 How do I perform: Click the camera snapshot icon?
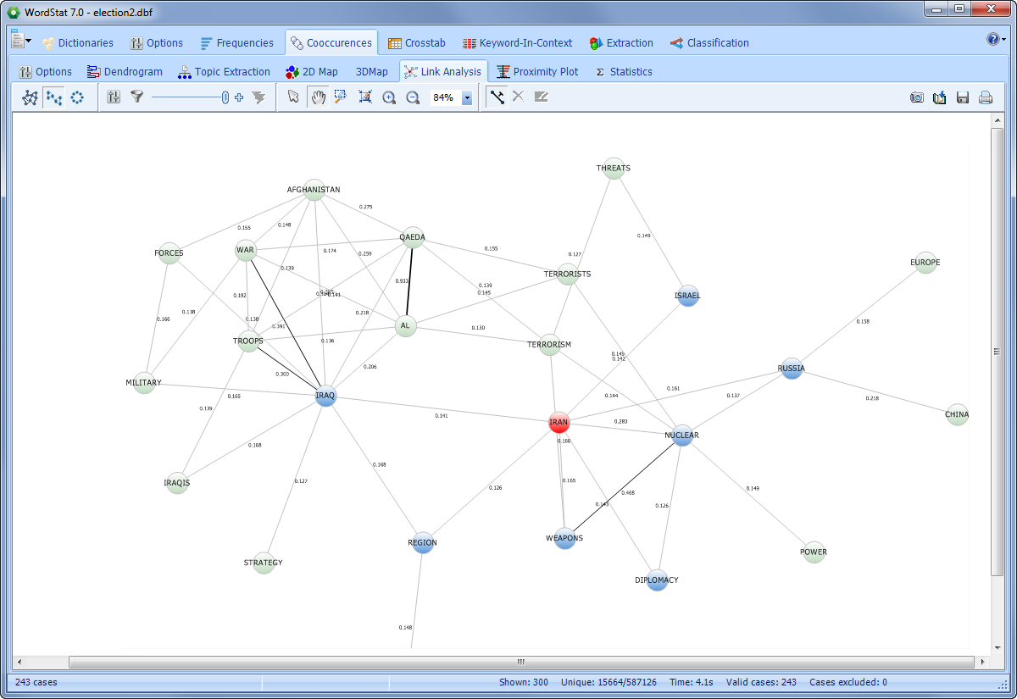(917, 97)
